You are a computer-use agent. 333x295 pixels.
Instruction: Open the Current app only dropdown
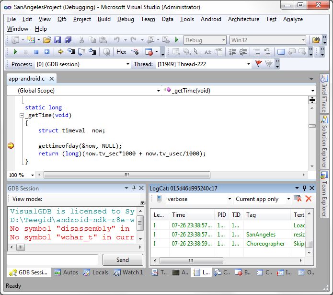288,199
